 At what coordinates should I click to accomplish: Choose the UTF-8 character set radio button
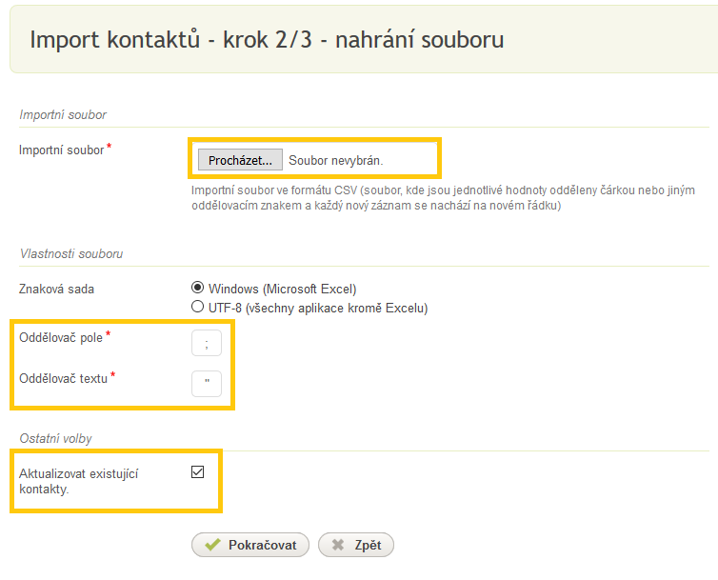click(x=198, y=308)
